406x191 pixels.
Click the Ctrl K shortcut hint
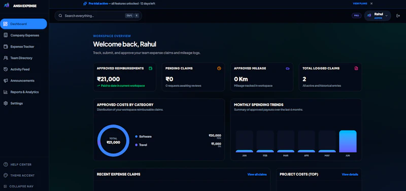pos(132,16)
